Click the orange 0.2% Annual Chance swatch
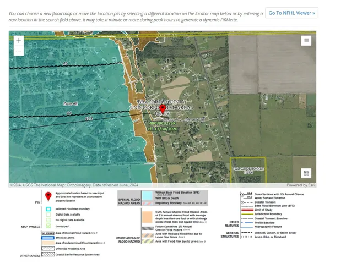Viewport: 346px width, 264px height. [x=147, y=215]
